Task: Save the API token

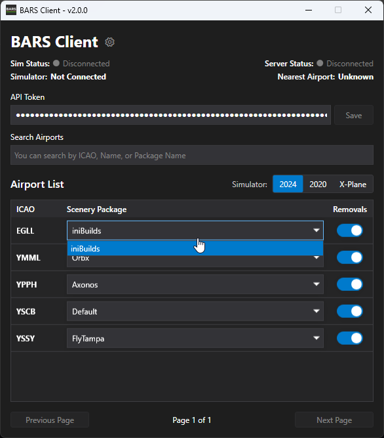Action: click(354, 115)
